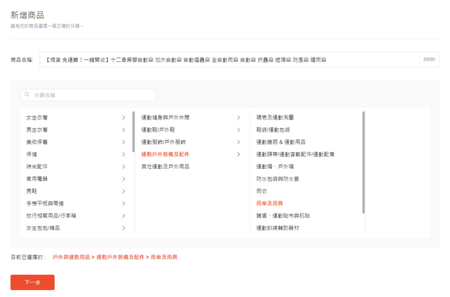The width and height of the screenshot is (450, 297).
Task: Click the chevron beside 運動鞋/戶外鞋
Action: tap(238, 129)
